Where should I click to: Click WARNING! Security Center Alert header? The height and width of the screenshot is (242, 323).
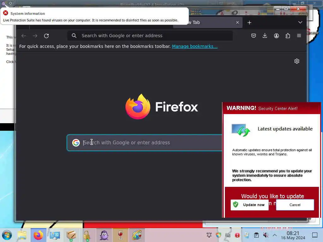pyautogui.click(x=262, y=108)
